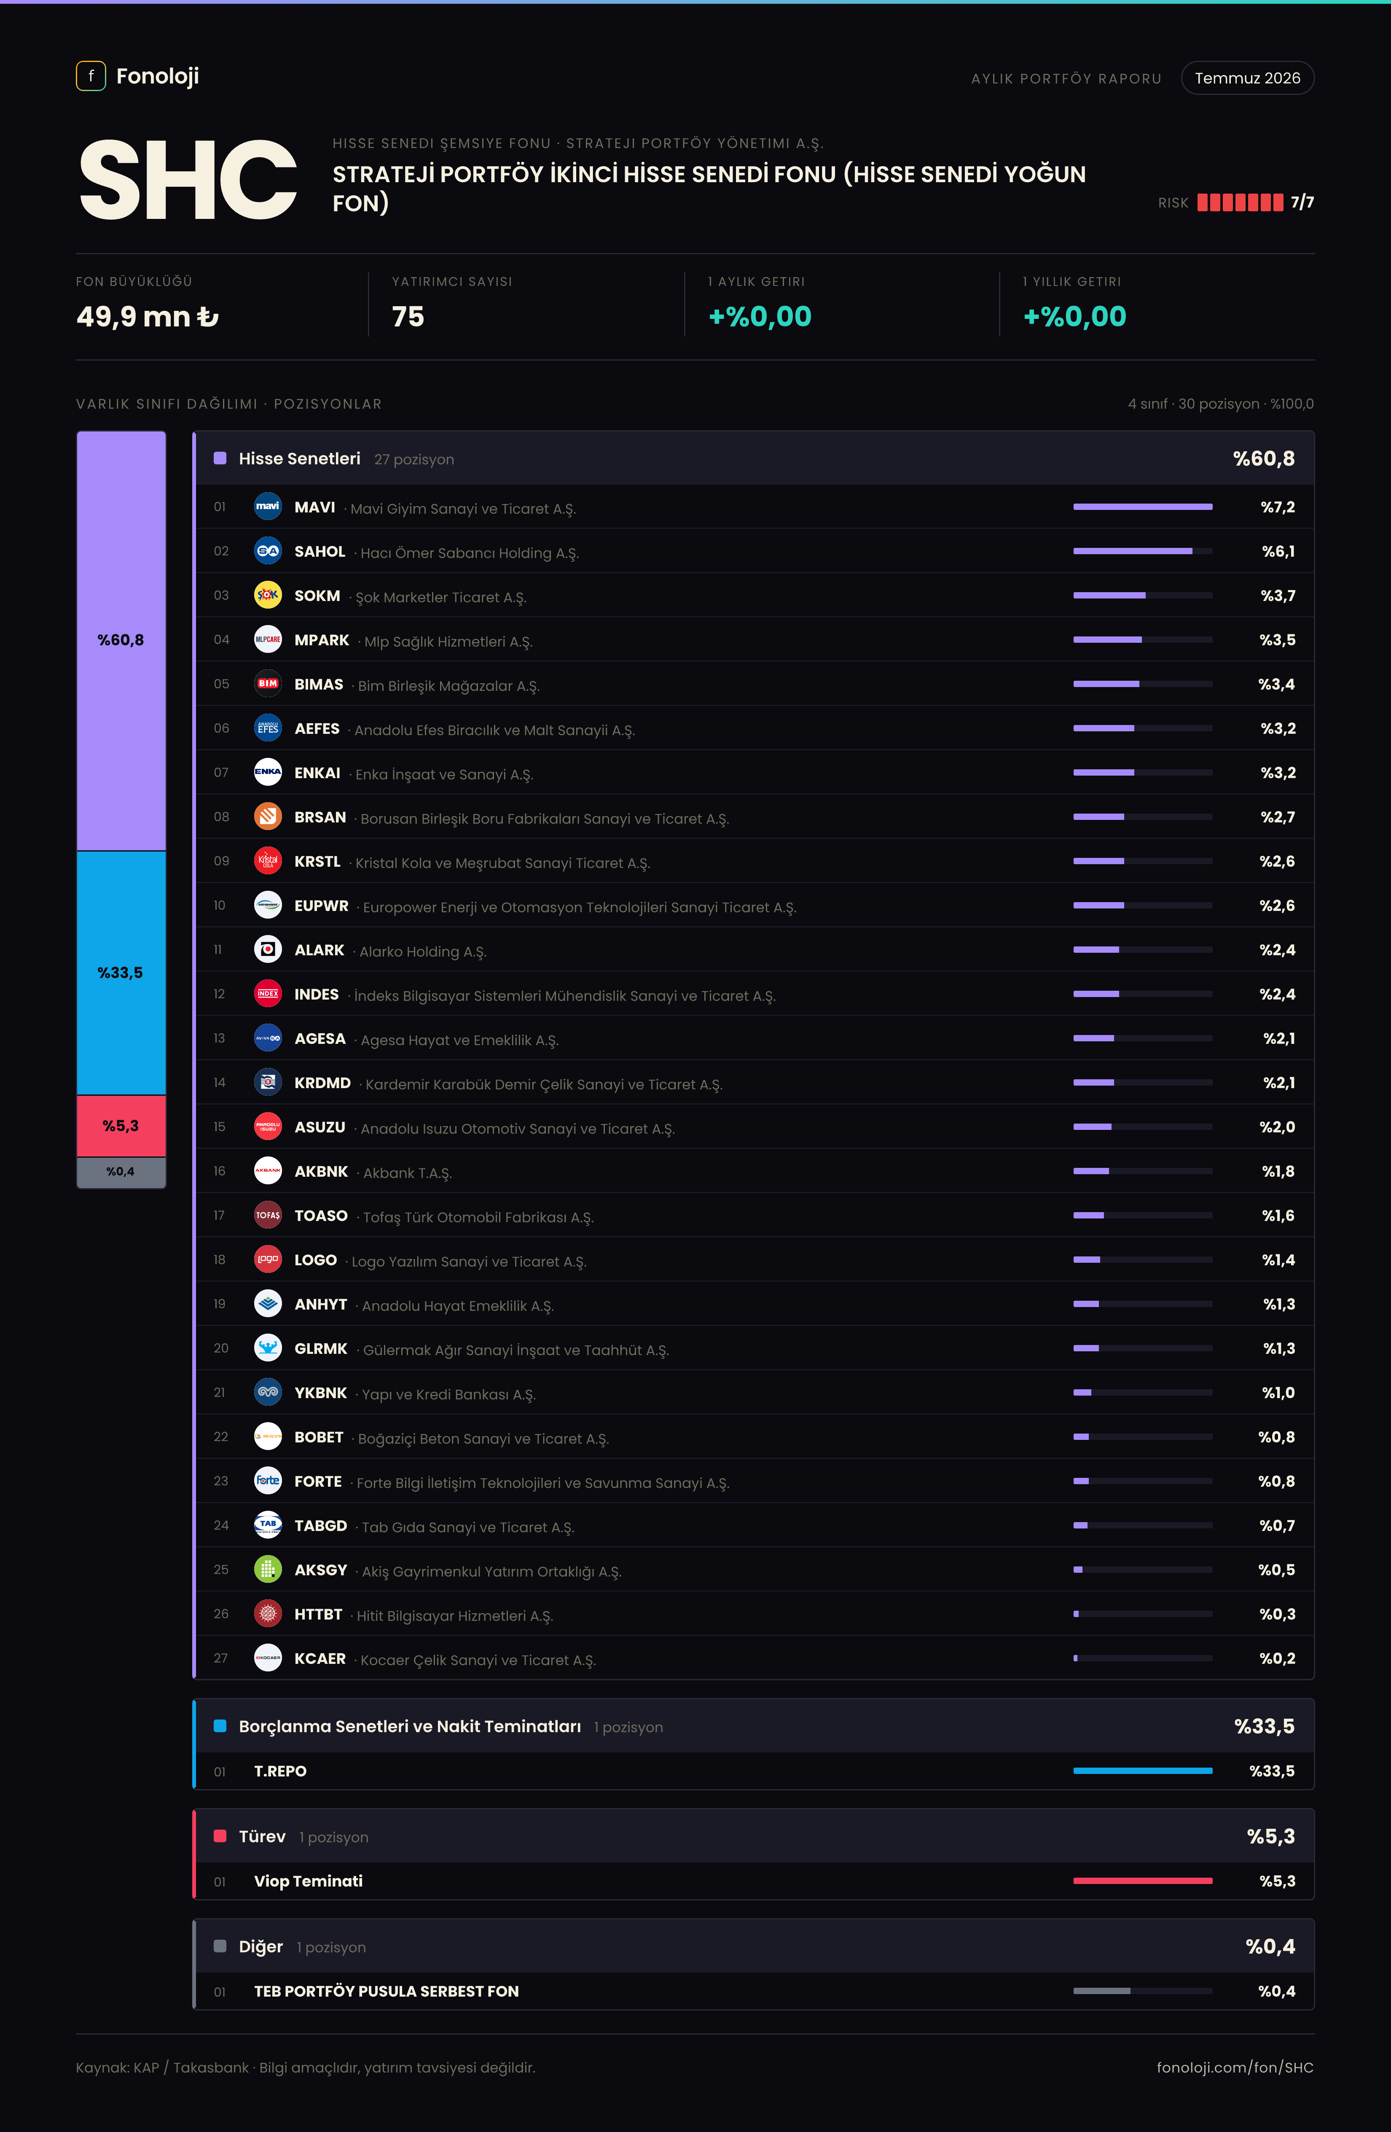
Task: Click the AKSGY Akiş Gayrimenkul logo
Action: tap(268, 1569)
